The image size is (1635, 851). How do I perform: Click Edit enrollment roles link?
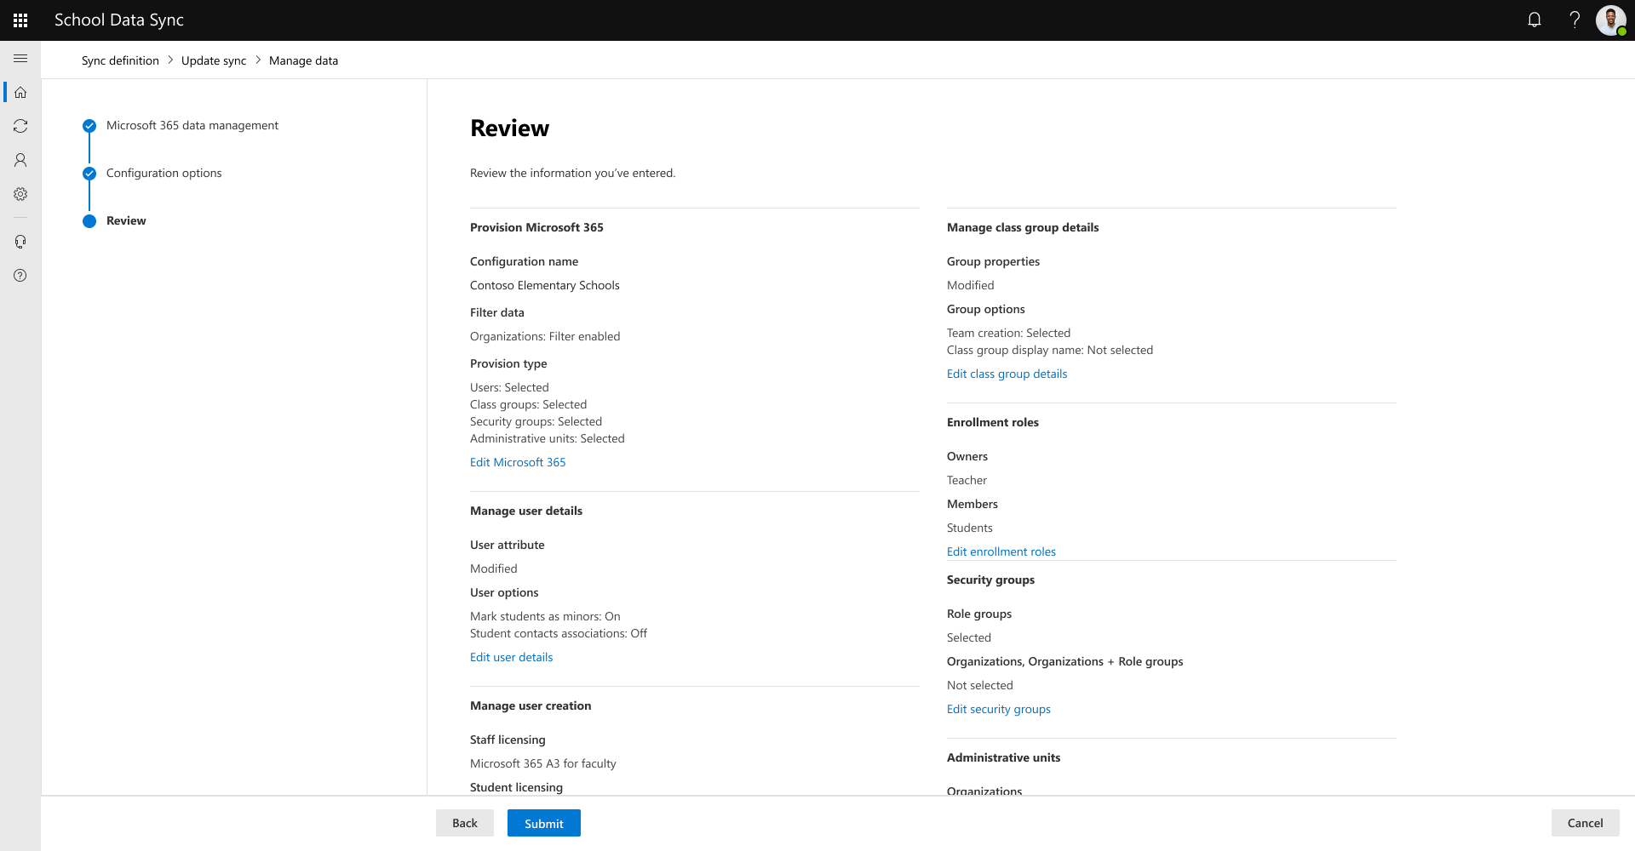[1001, 551]
